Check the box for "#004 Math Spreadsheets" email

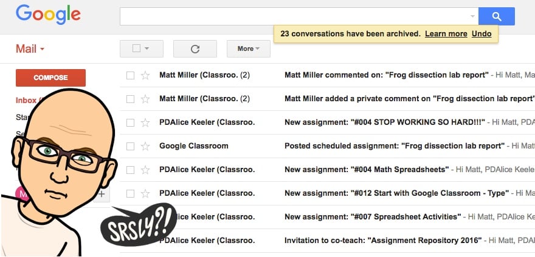tap(130, 170)
